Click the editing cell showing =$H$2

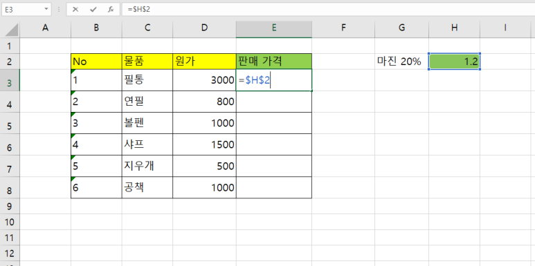coord(273,80)
